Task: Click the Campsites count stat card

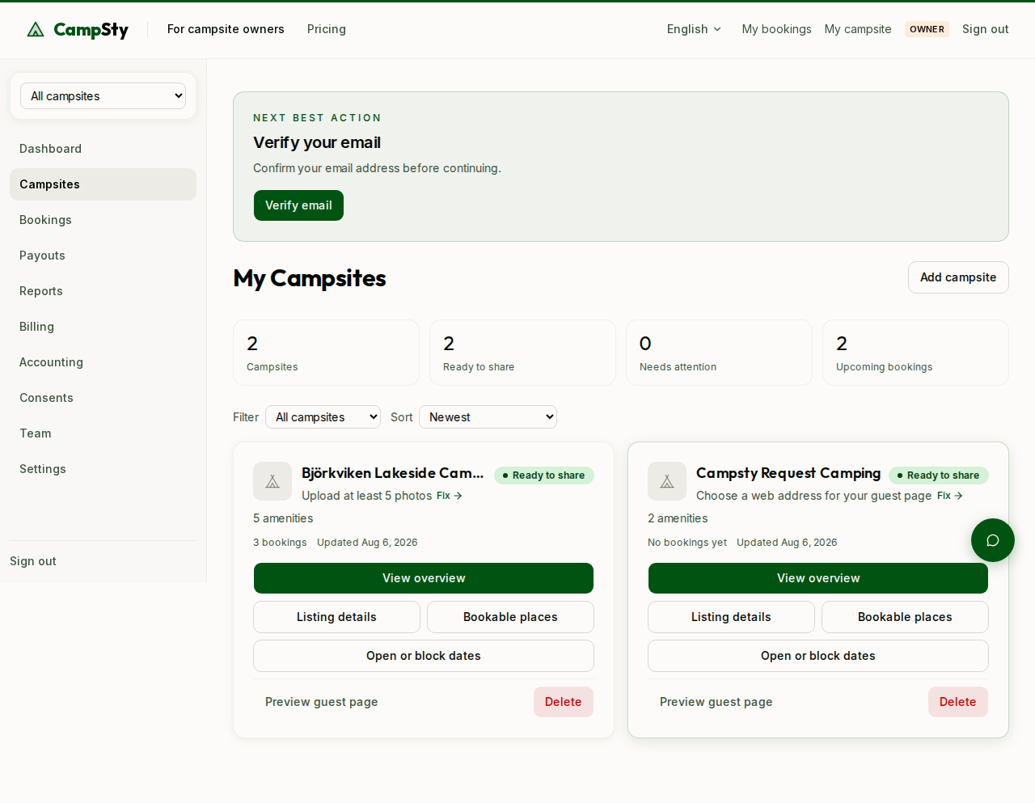Action: tap(326, 353)
